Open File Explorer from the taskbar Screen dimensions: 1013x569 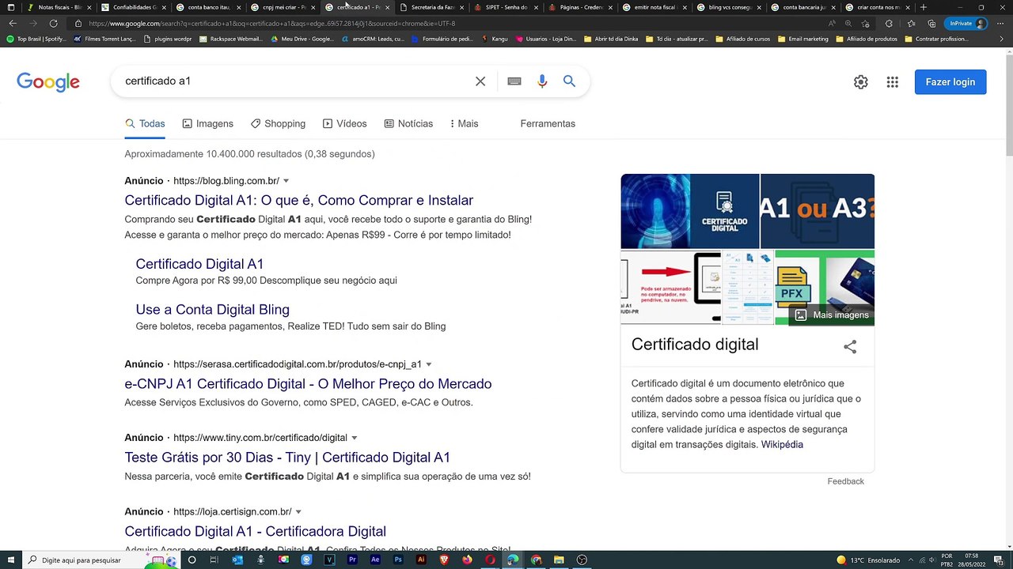559,560
